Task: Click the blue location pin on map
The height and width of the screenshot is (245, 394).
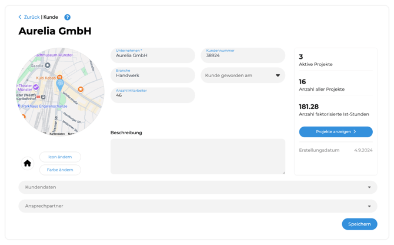Action: 60,85
